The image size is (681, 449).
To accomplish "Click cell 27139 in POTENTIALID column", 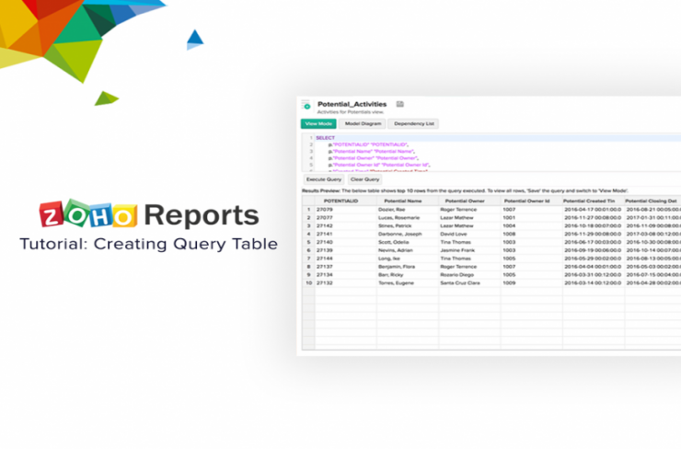I will 346,250.
